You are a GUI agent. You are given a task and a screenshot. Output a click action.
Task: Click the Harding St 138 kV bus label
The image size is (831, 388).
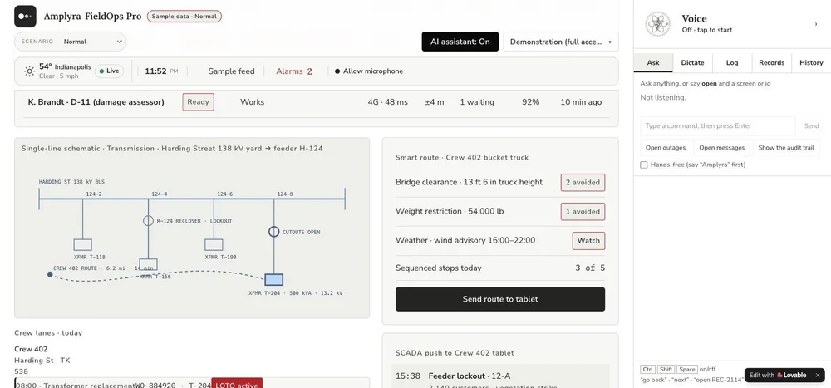pyautogui.click(x=71, y=182)
